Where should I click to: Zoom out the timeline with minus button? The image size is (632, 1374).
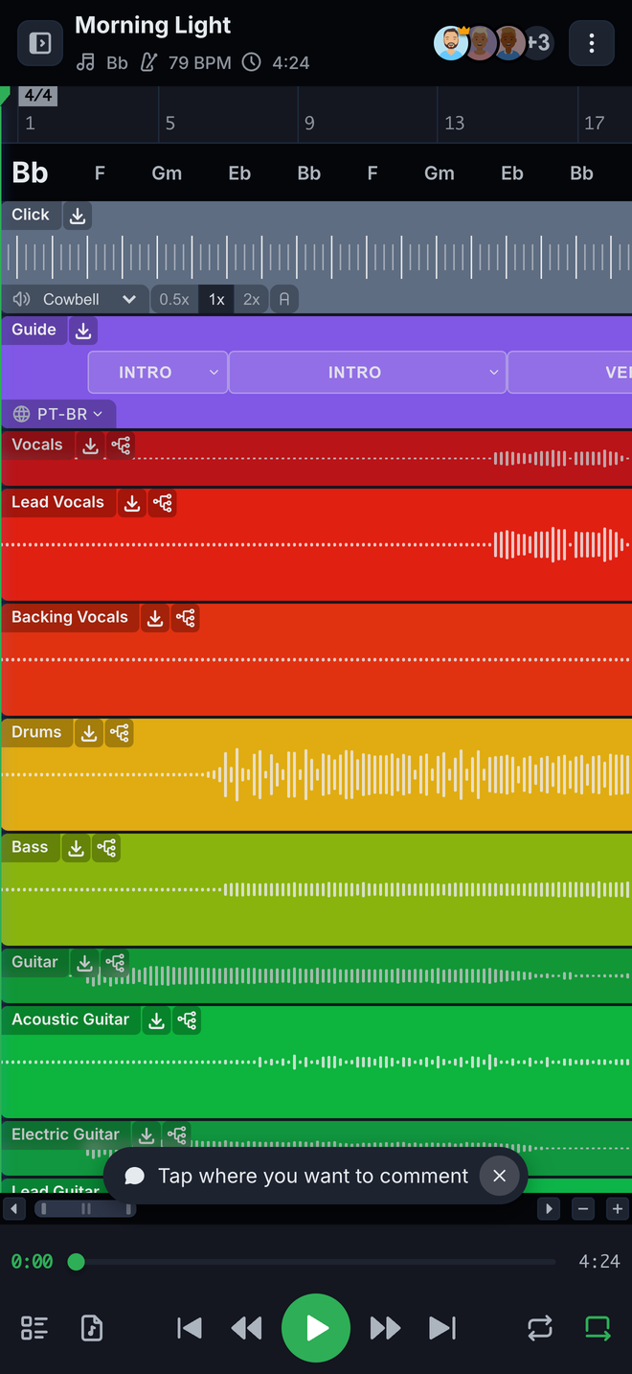point(584,1209)
